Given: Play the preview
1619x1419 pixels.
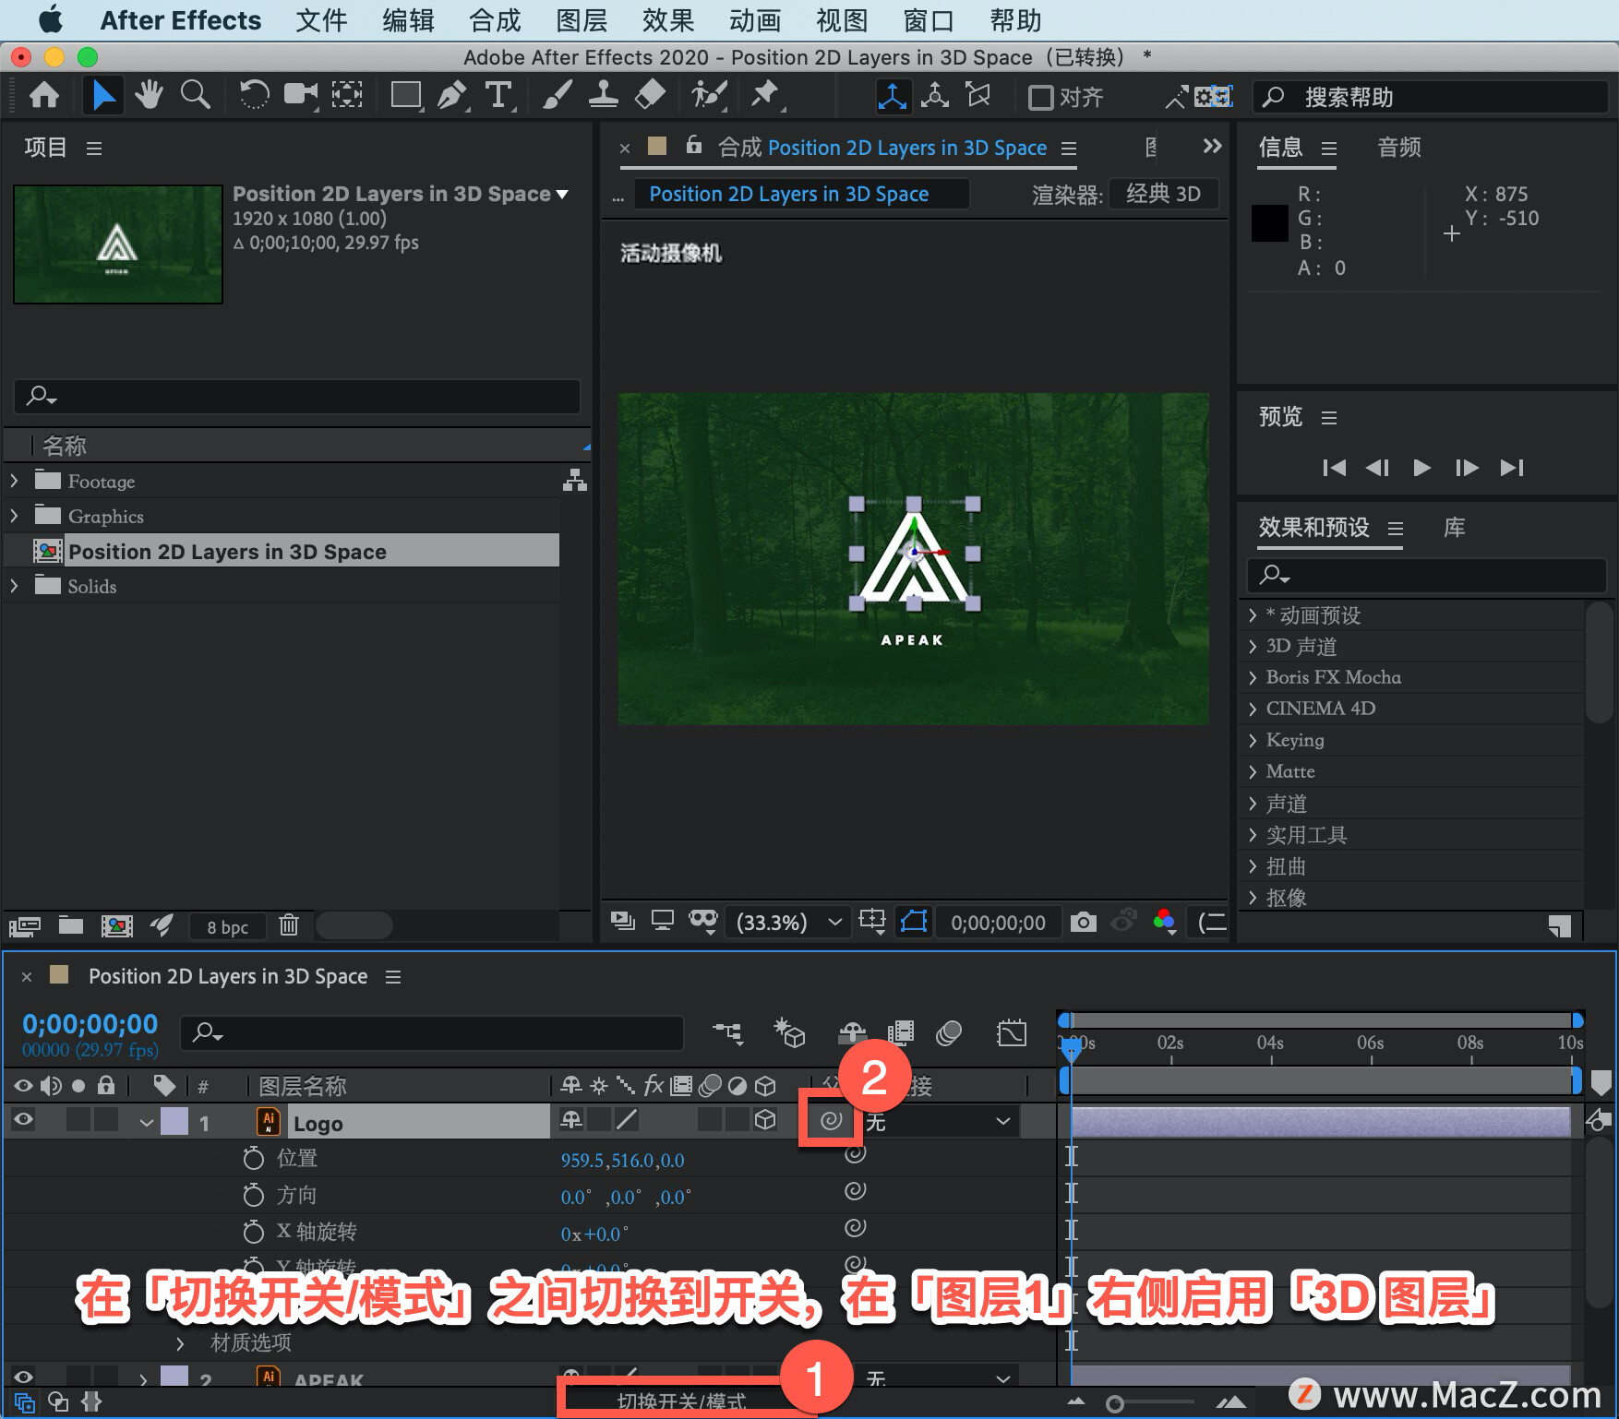Looking at the screenshot, I should pos(1421,468).
